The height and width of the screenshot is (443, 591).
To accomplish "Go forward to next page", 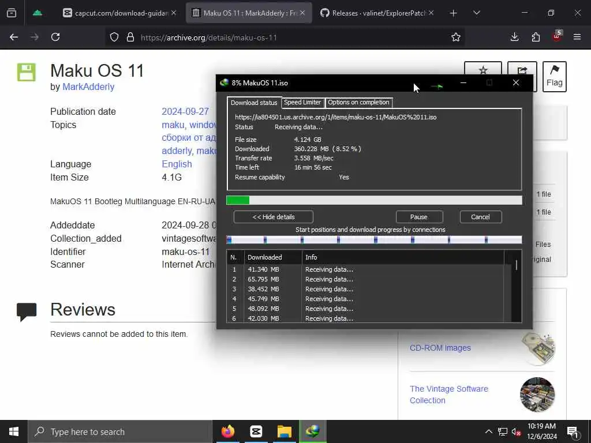I will coord(35,37).
